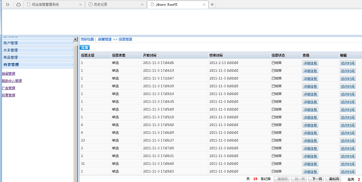The height and width of the screenshot is (182, 362).
Task: Click the 前一页 pagination button
Action: coord(298,179)
